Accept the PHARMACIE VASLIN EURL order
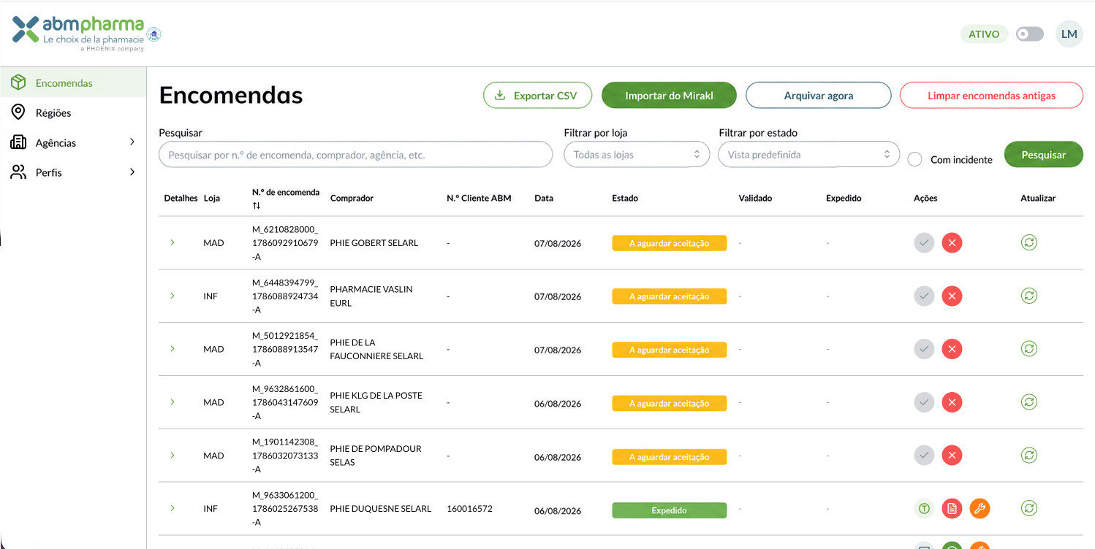The image size is (1095, 549). 924,296
